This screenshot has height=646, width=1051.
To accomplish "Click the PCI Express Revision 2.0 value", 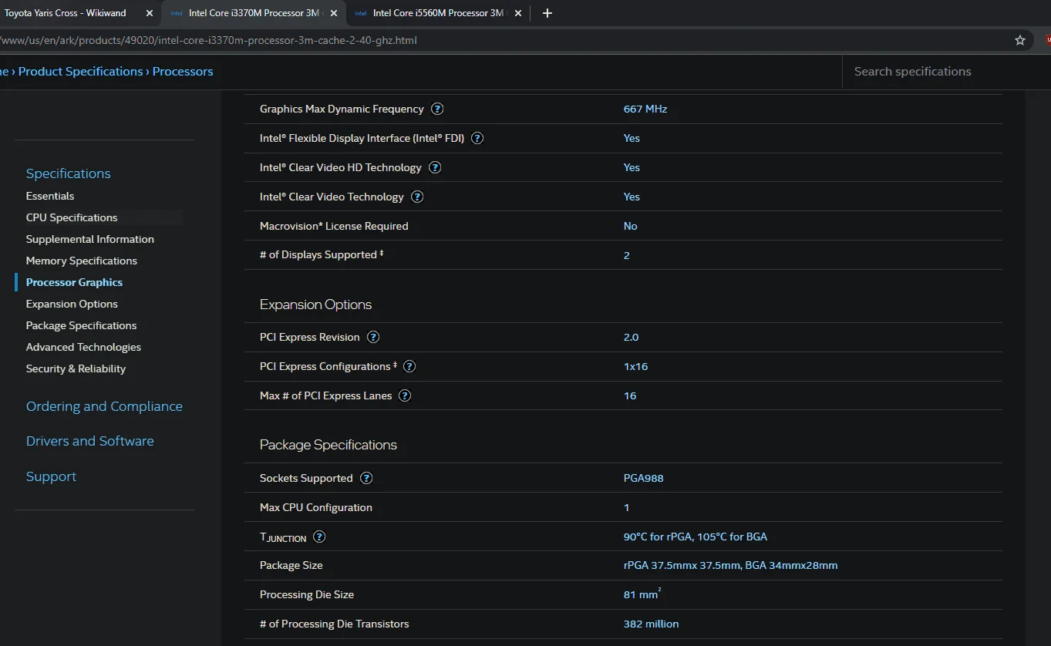I will coord(631,337).
